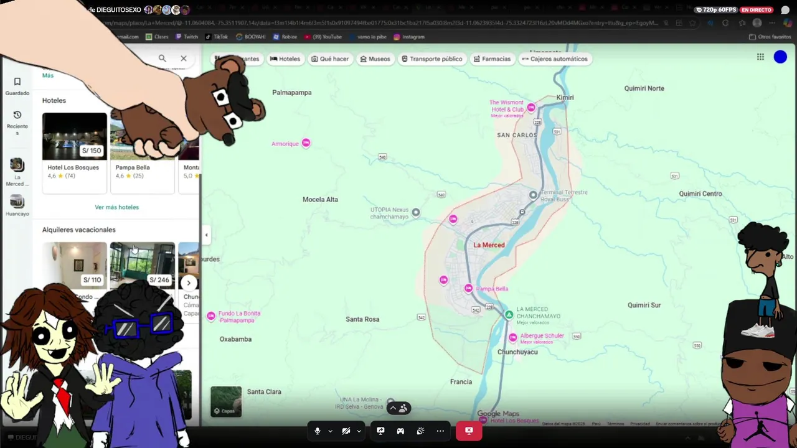Open the Guardado saved places icon

[17, 82]
